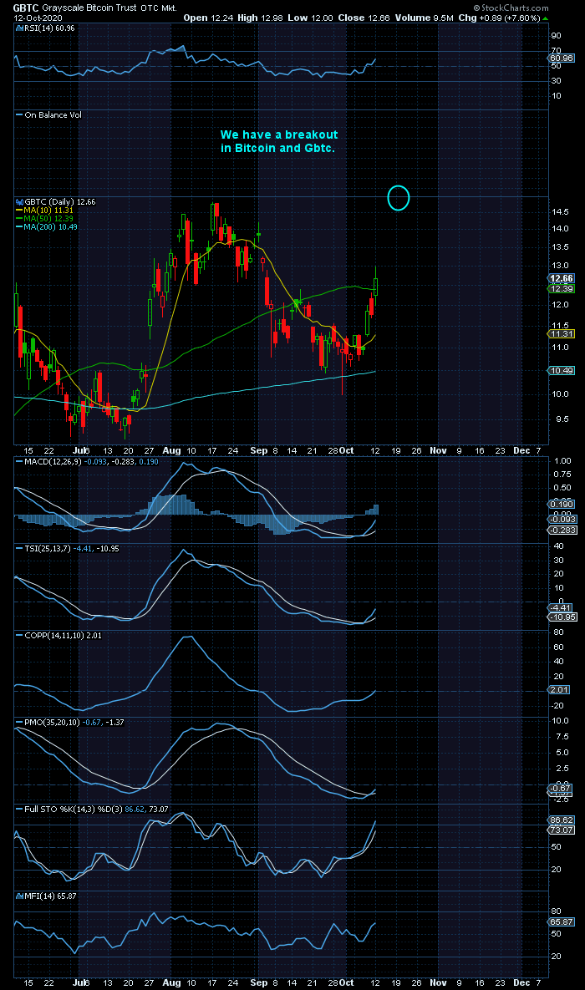Click the 'Chg +0.89 (+7.60%)' header value
Viewport: 585px width, 990px height.
tap(500, 18)
